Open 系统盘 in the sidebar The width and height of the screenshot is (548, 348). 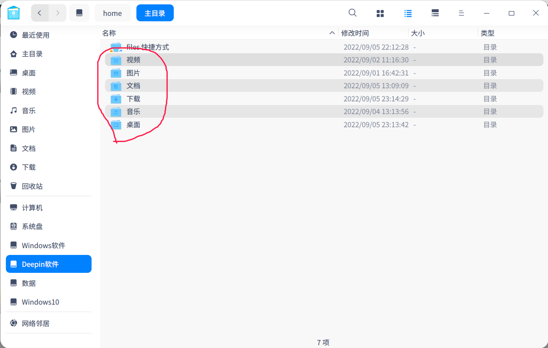click(x=49, y=226)
